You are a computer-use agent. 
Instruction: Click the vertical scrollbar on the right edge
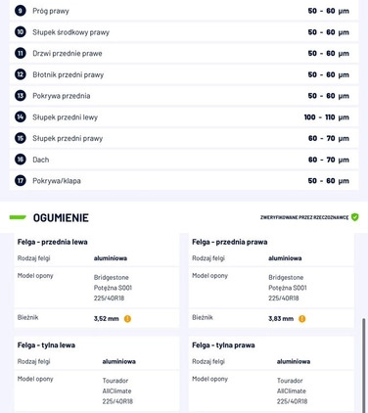click(x=364, y=365)
